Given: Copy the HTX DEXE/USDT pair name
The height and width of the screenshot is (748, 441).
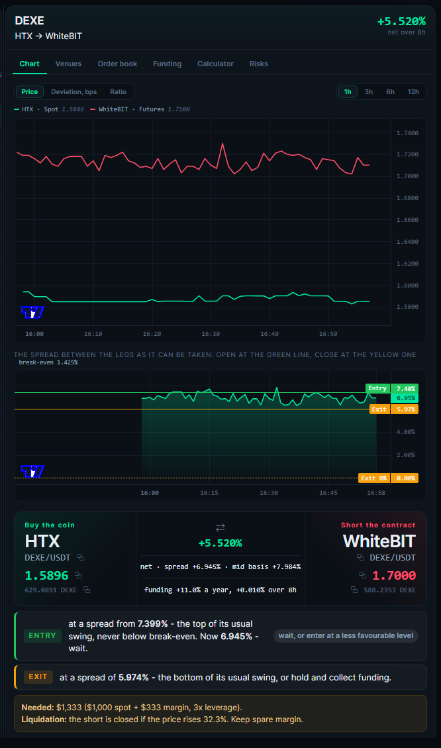Looking at the screenshot, I should pos(81,557).
